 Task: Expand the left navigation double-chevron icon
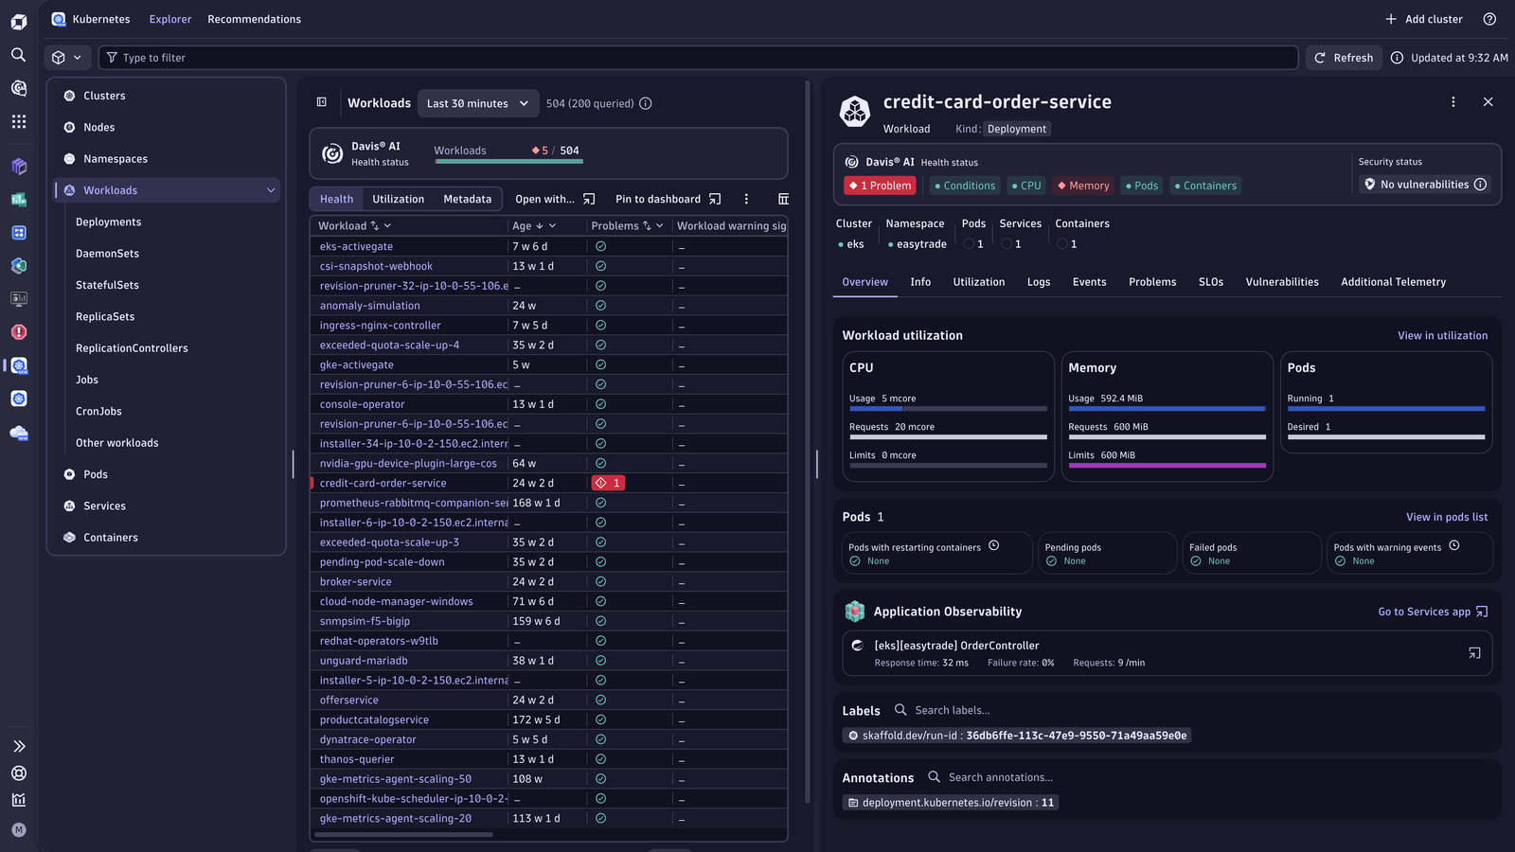18,746
